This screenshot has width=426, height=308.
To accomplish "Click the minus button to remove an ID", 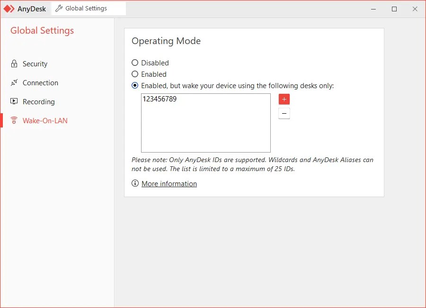I will point(284,113).
